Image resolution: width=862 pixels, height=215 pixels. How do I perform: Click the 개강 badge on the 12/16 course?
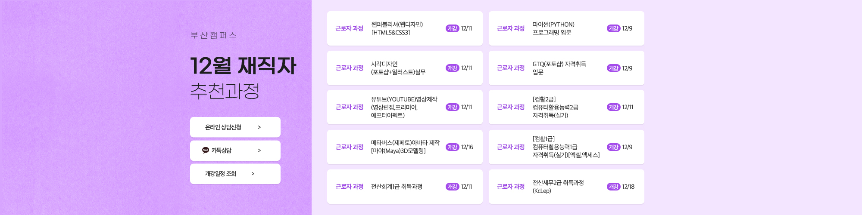(452, 147)
